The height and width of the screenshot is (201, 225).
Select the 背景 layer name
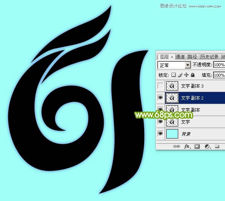186,134
